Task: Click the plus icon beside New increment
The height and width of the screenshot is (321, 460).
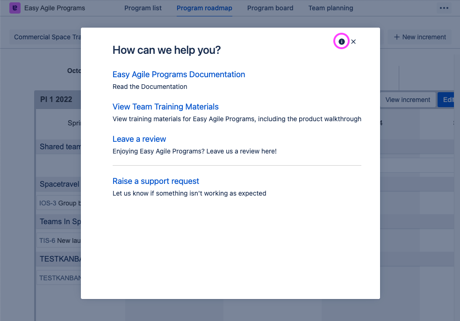Action: point(397,36)
